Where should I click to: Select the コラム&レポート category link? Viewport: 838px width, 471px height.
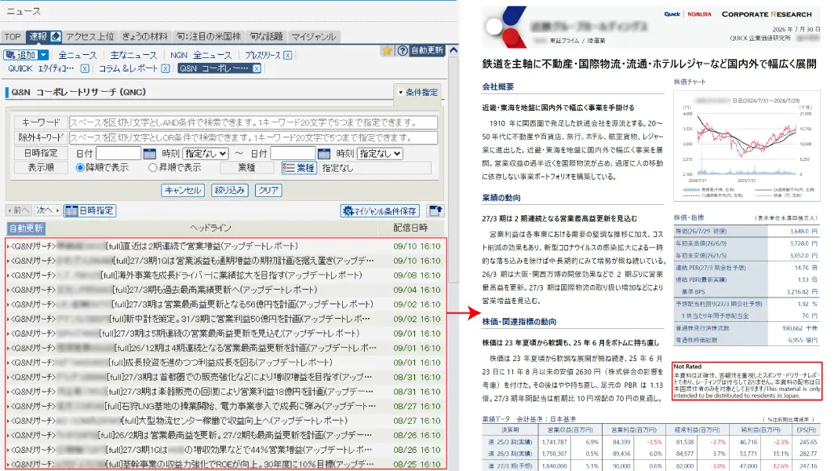point(128,68)
